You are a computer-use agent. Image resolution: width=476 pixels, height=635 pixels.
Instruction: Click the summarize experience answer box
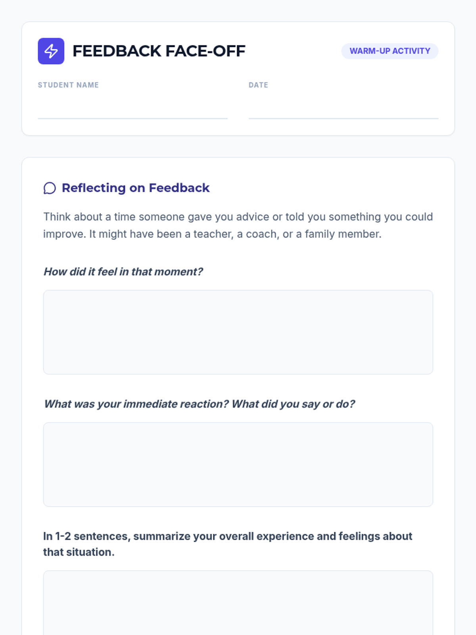238,603
